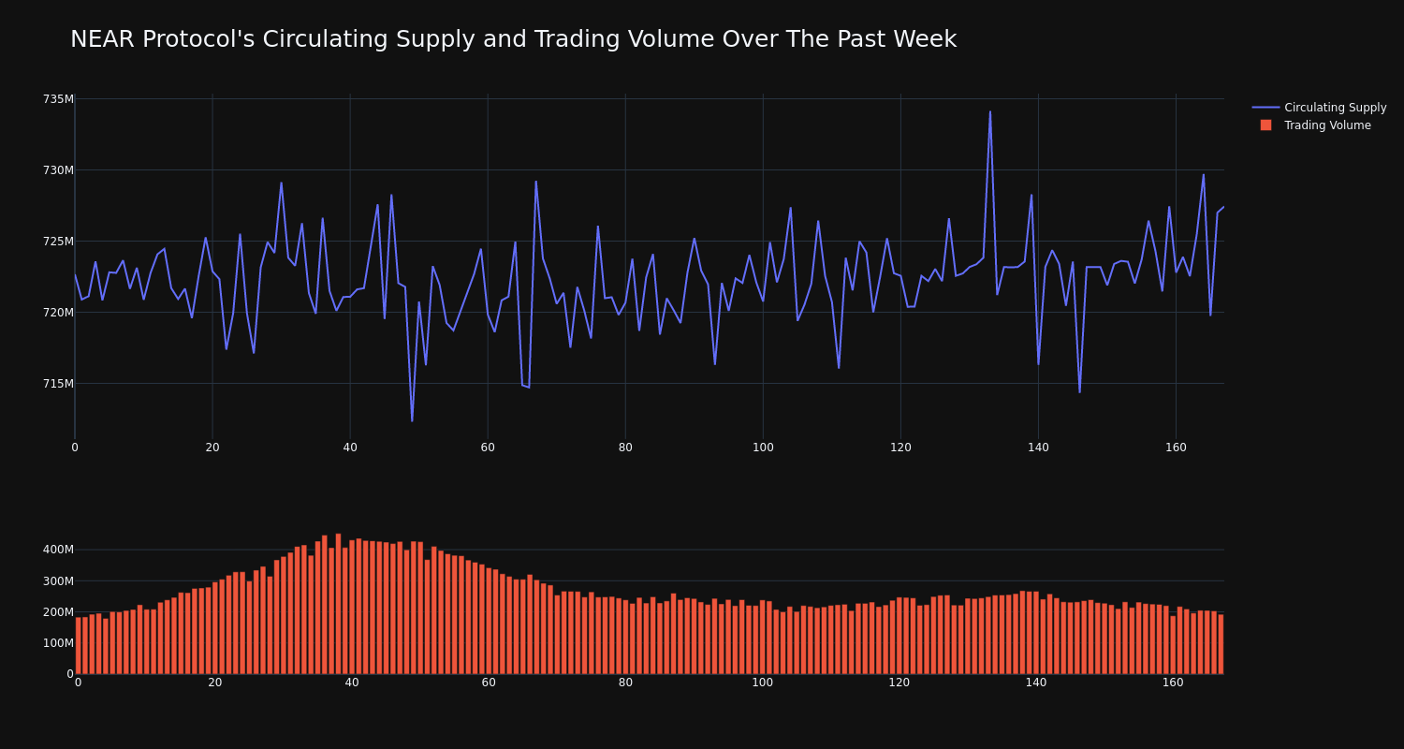1404x749 pixels.
Task: Click x-axis label 100 on volume chart
Action: 763,683
